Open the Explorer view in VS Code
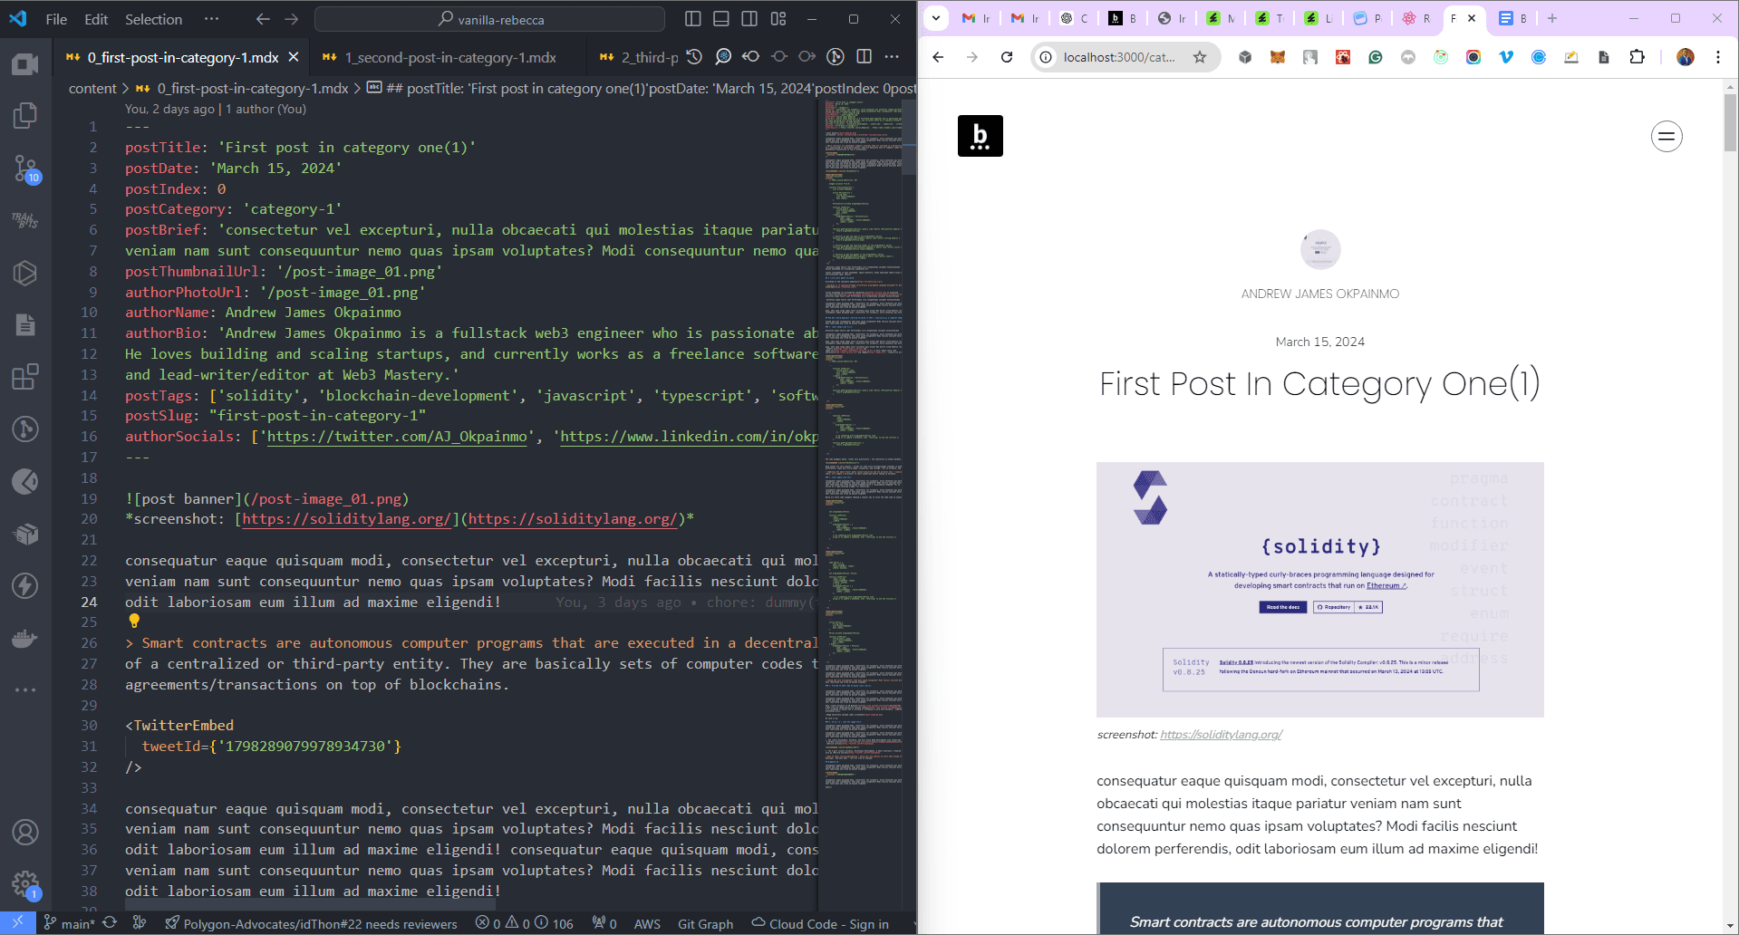 [25, 115]
